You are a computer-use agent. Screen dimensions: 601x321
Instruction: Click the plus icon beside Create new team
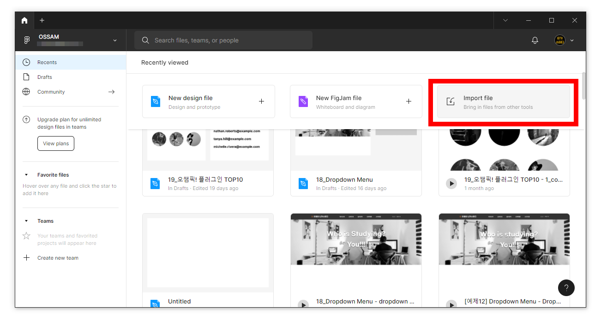point(26,258)
